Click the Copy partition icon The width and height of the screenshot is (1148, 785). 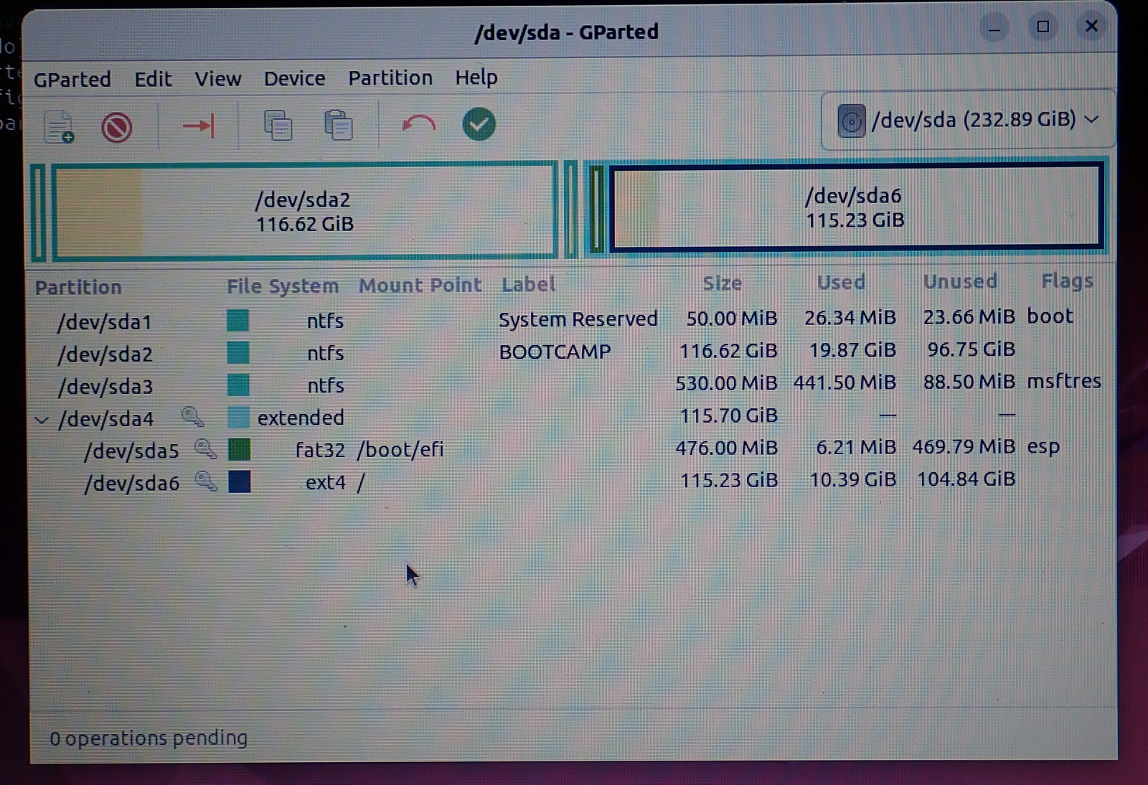(278, 125)
